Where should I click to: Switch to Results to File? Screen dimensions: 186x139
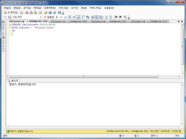coord(101,17)
